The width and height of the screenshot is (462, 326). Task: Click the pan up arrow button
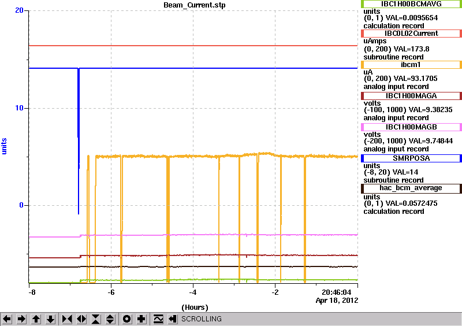coord(36,319)
